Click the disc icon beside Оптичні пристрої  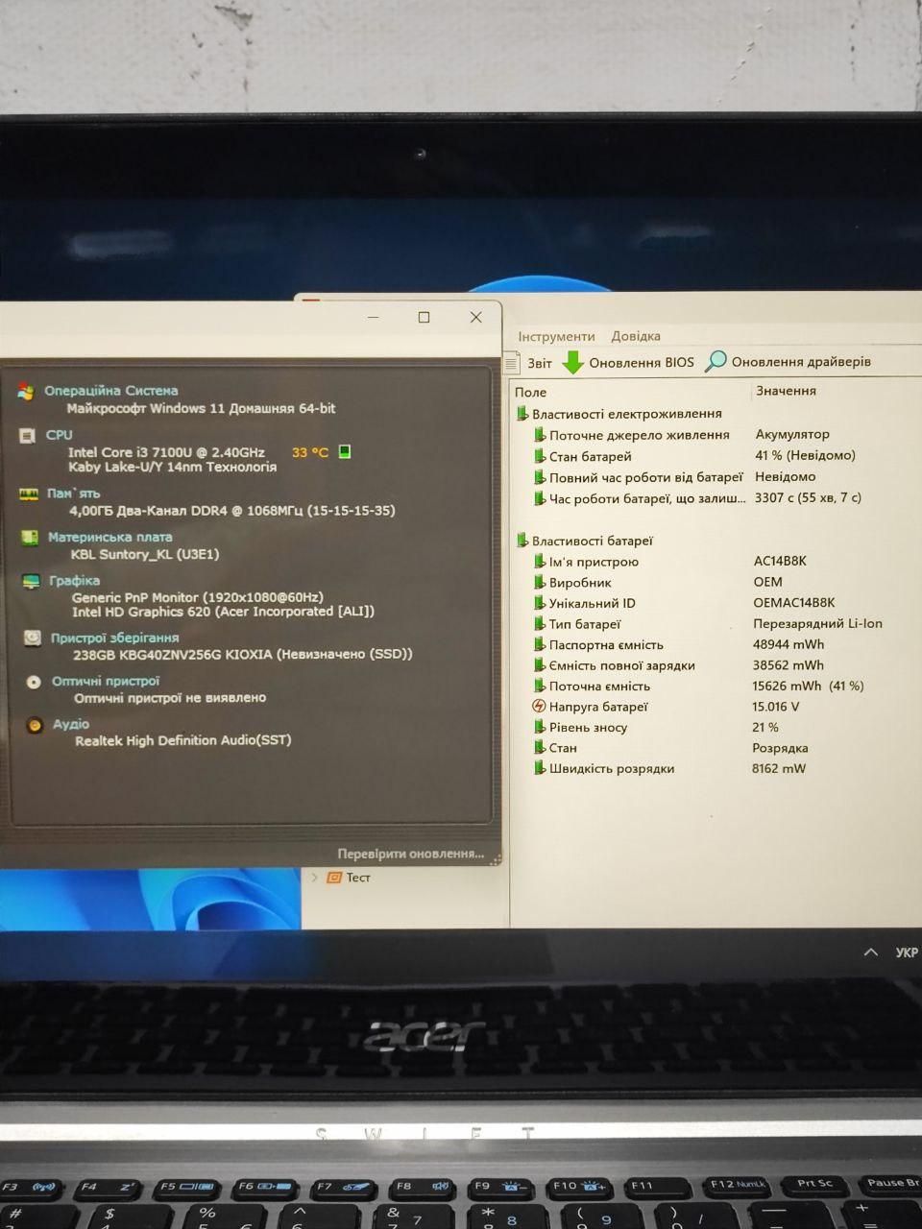coord(34,682)
